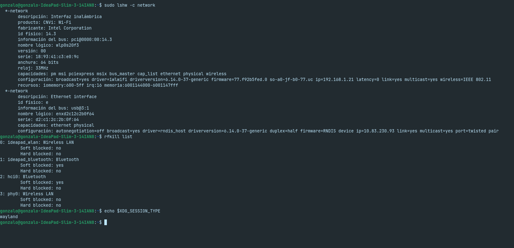Click the logical name wlp0s20f3
This screenshot has height=248, width=514.
(x=67, y=45)
